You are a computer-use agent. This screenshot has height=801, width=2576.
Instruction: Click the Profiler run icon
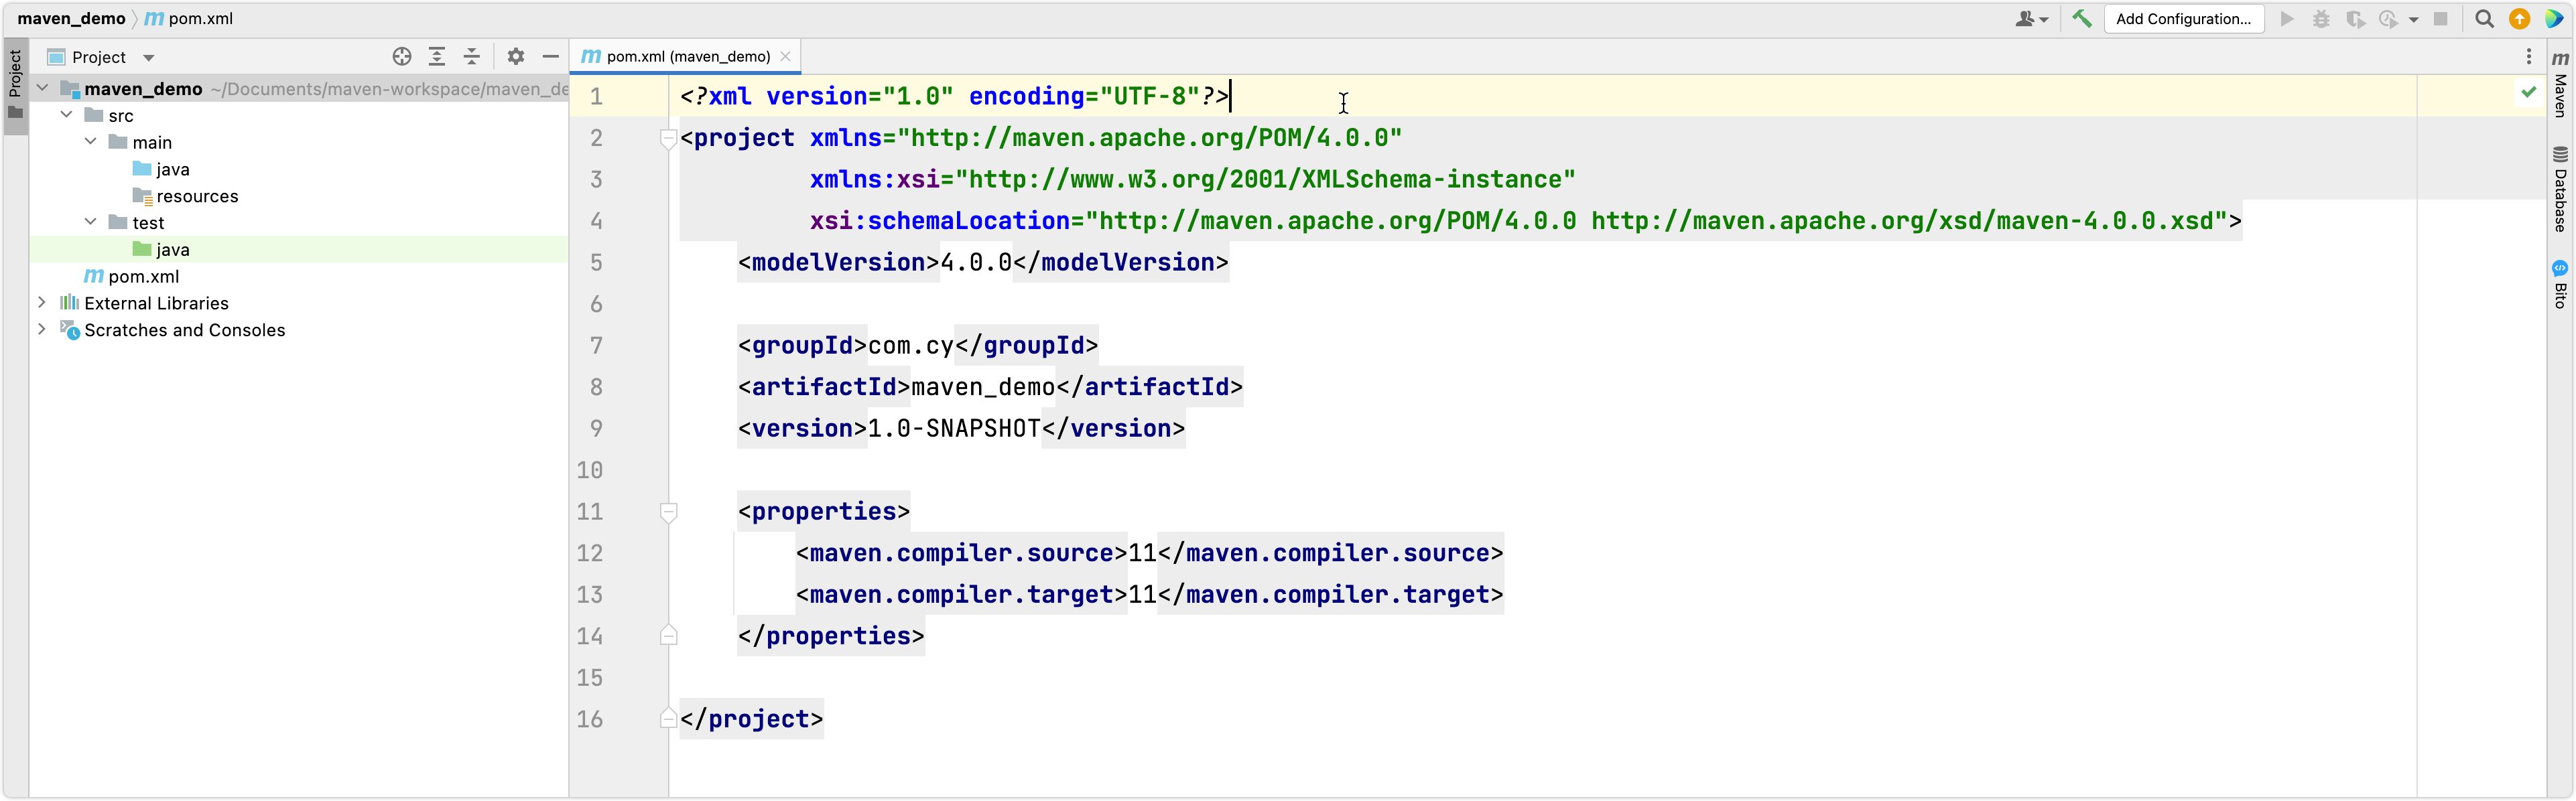(x=2388, y=19)
